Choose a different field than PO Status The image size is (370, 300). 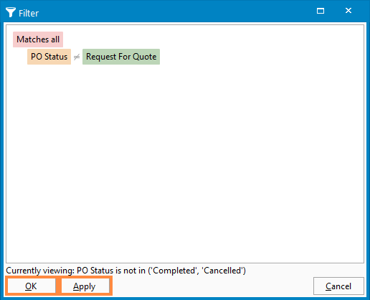point(49,57)
